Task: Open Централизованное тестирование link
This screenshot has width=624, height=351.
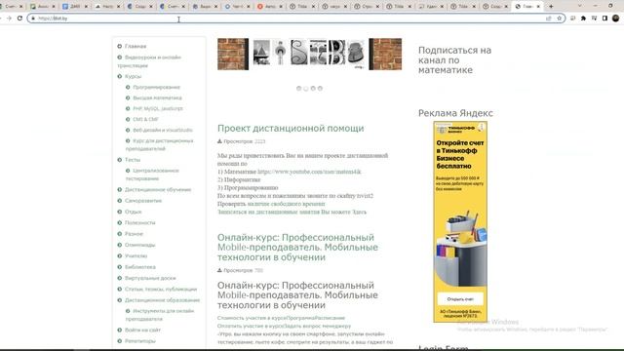Action: (x=152, y=175)
